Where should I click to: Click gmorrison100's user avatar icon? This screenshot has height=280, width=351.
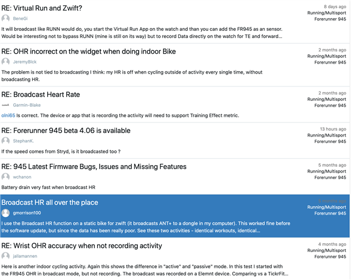click(6, 213)
